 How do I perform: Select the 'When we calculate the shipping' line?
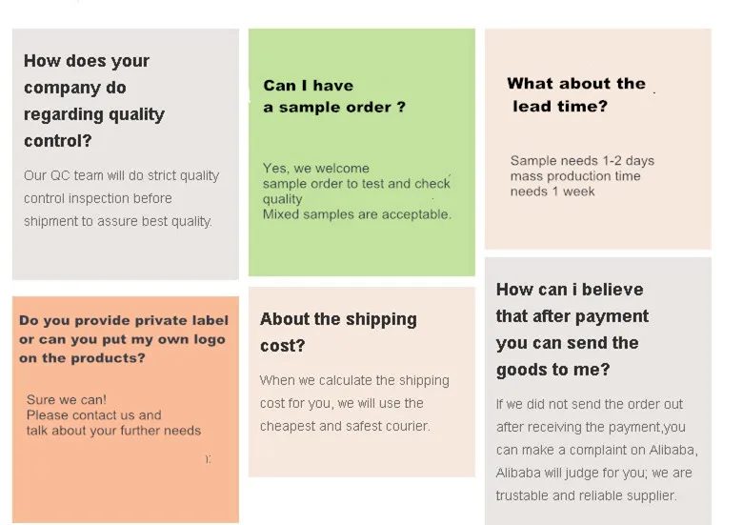point(353,380)
